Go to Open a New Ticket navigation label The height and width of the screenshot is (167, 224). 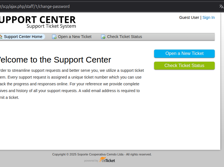pos(75,37)
